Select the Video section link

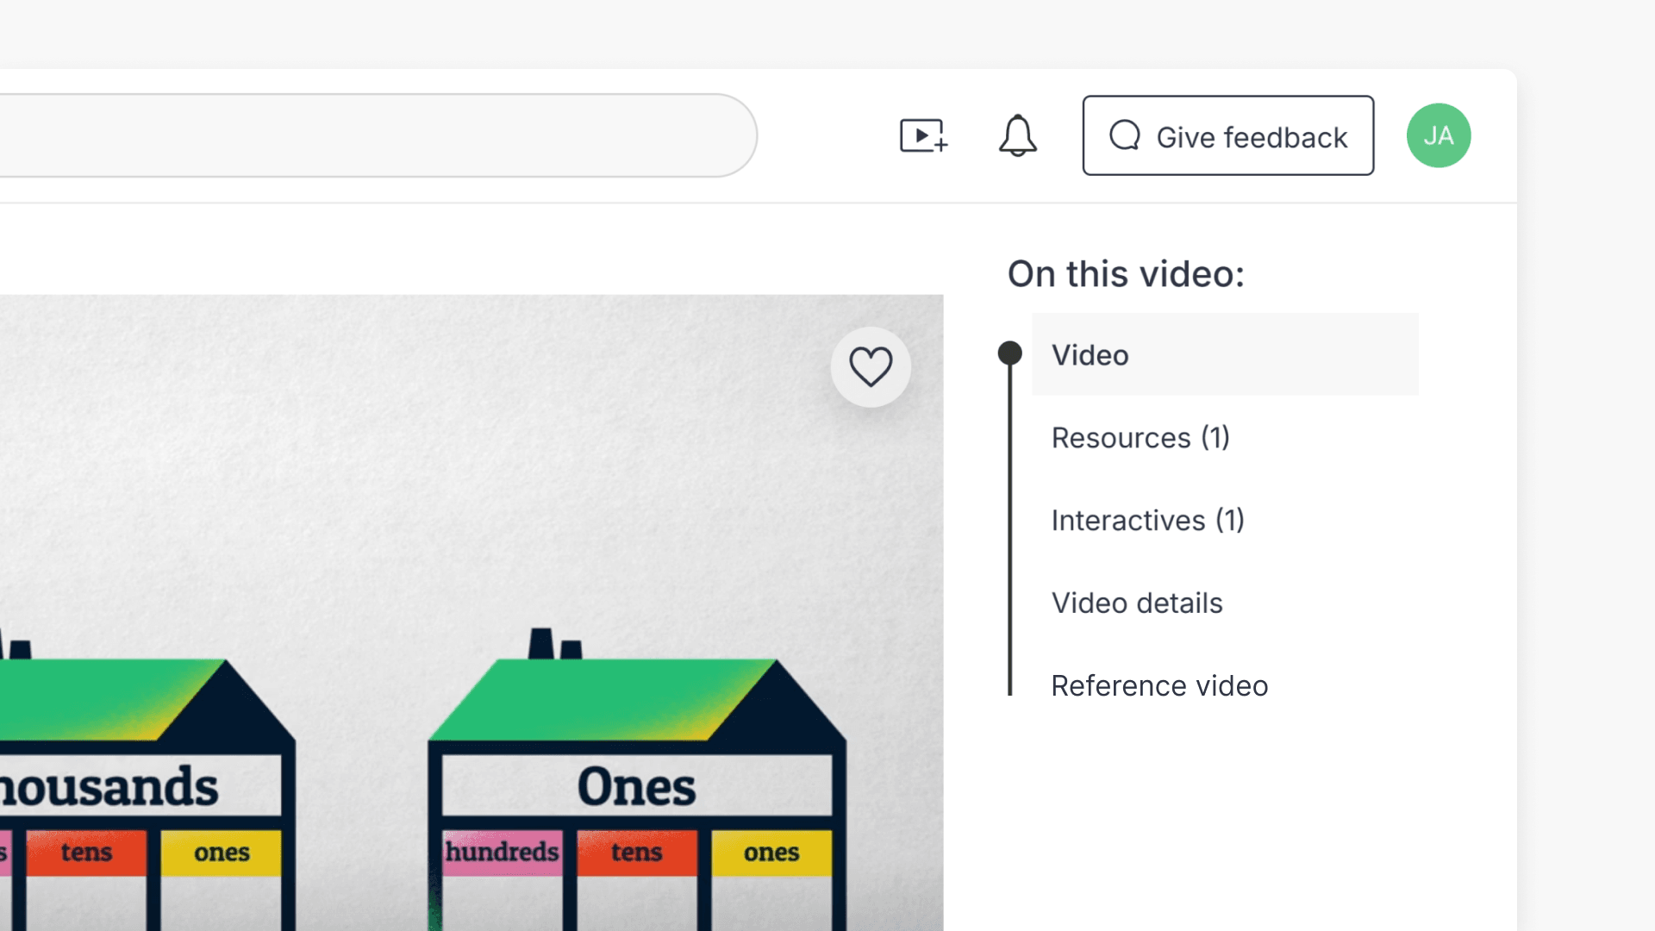[x=1225, y=354]
